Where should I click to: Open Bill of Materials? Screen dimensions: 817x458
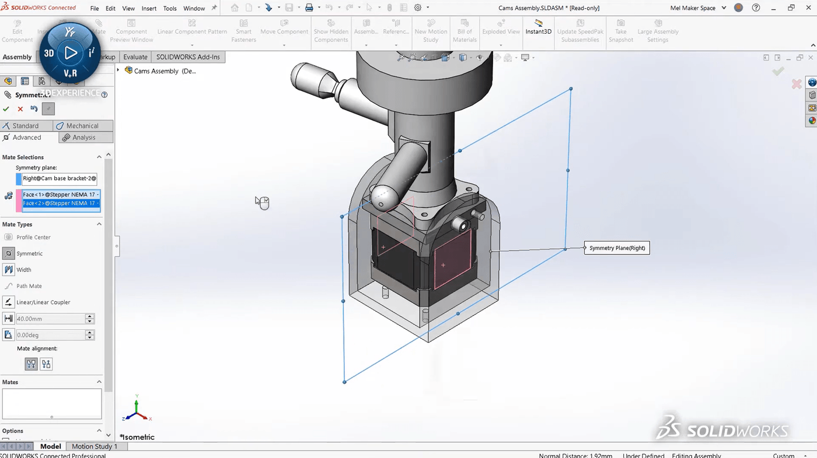pos(465,31)
